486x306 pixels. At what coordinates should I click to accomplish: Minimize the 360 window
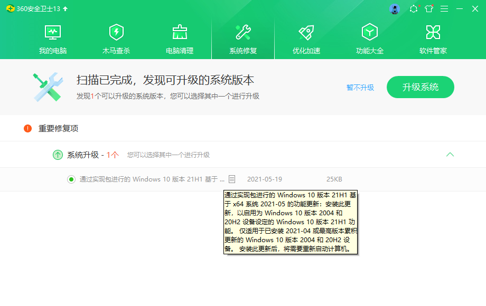pos(460,8)
